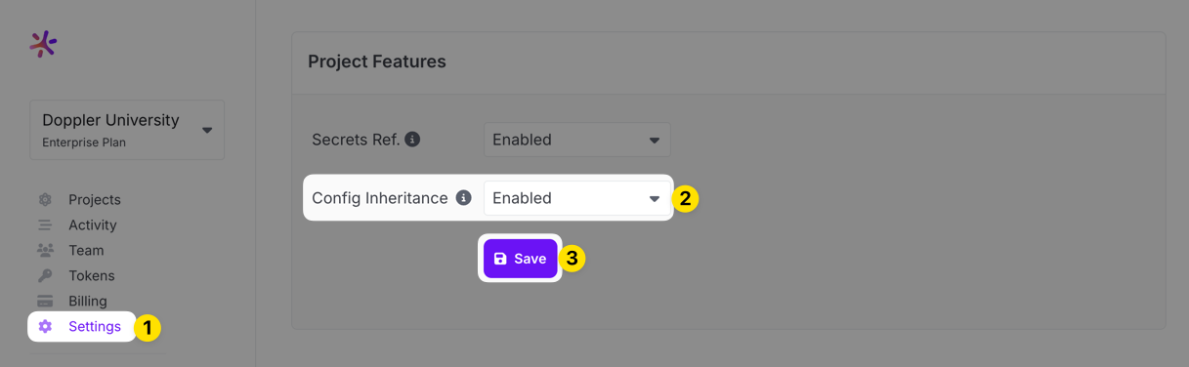Click the Config Inheritance dropdown arrow
This screenshot has width=1189, height=367.
click(x=655, y=199)
